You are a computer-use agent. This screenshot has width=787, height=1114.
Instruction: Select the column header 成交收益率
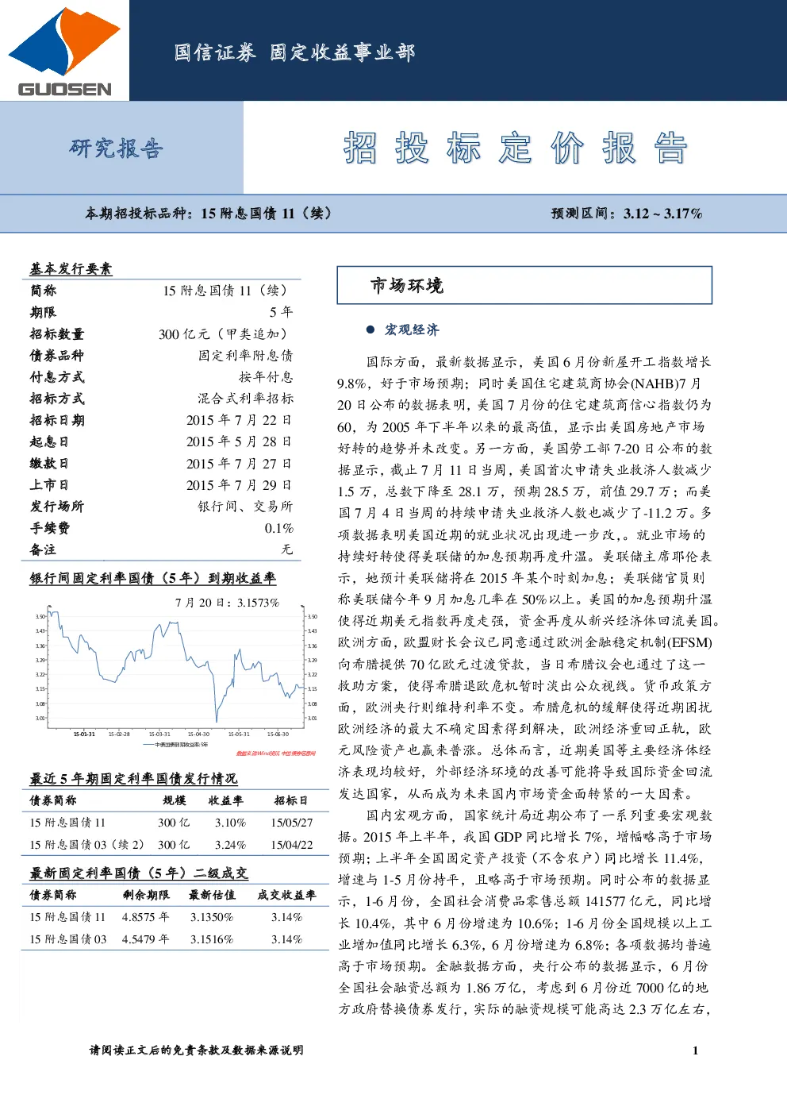click(x=286, y=895)
